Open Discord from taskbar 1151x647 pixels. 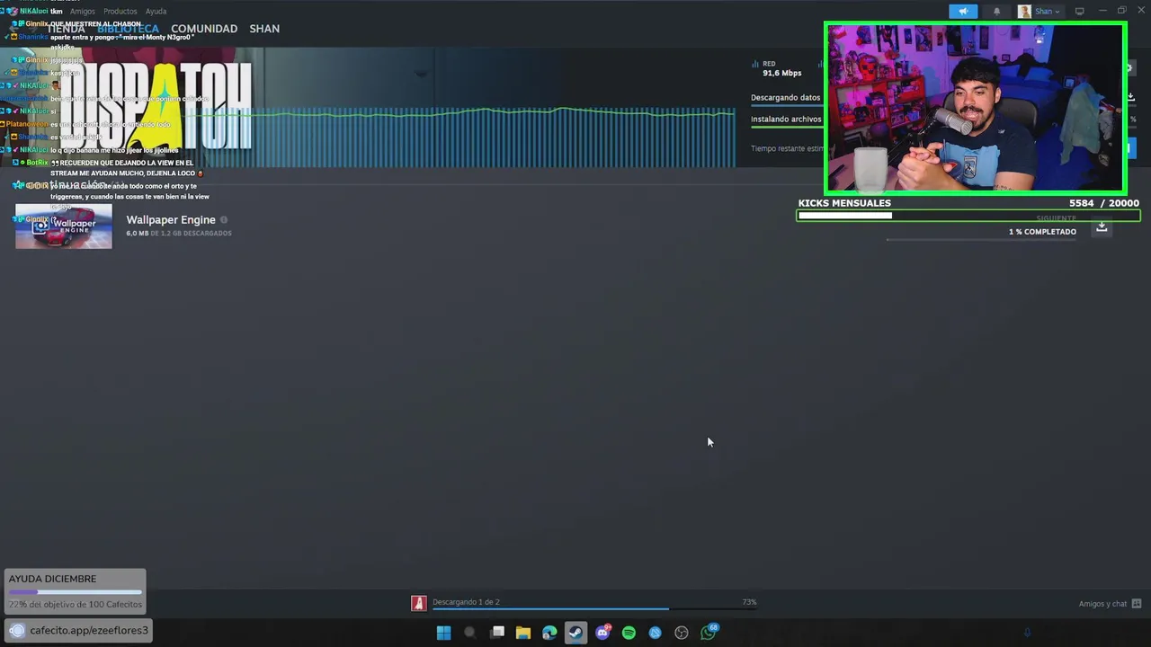(x=602, y=633)
